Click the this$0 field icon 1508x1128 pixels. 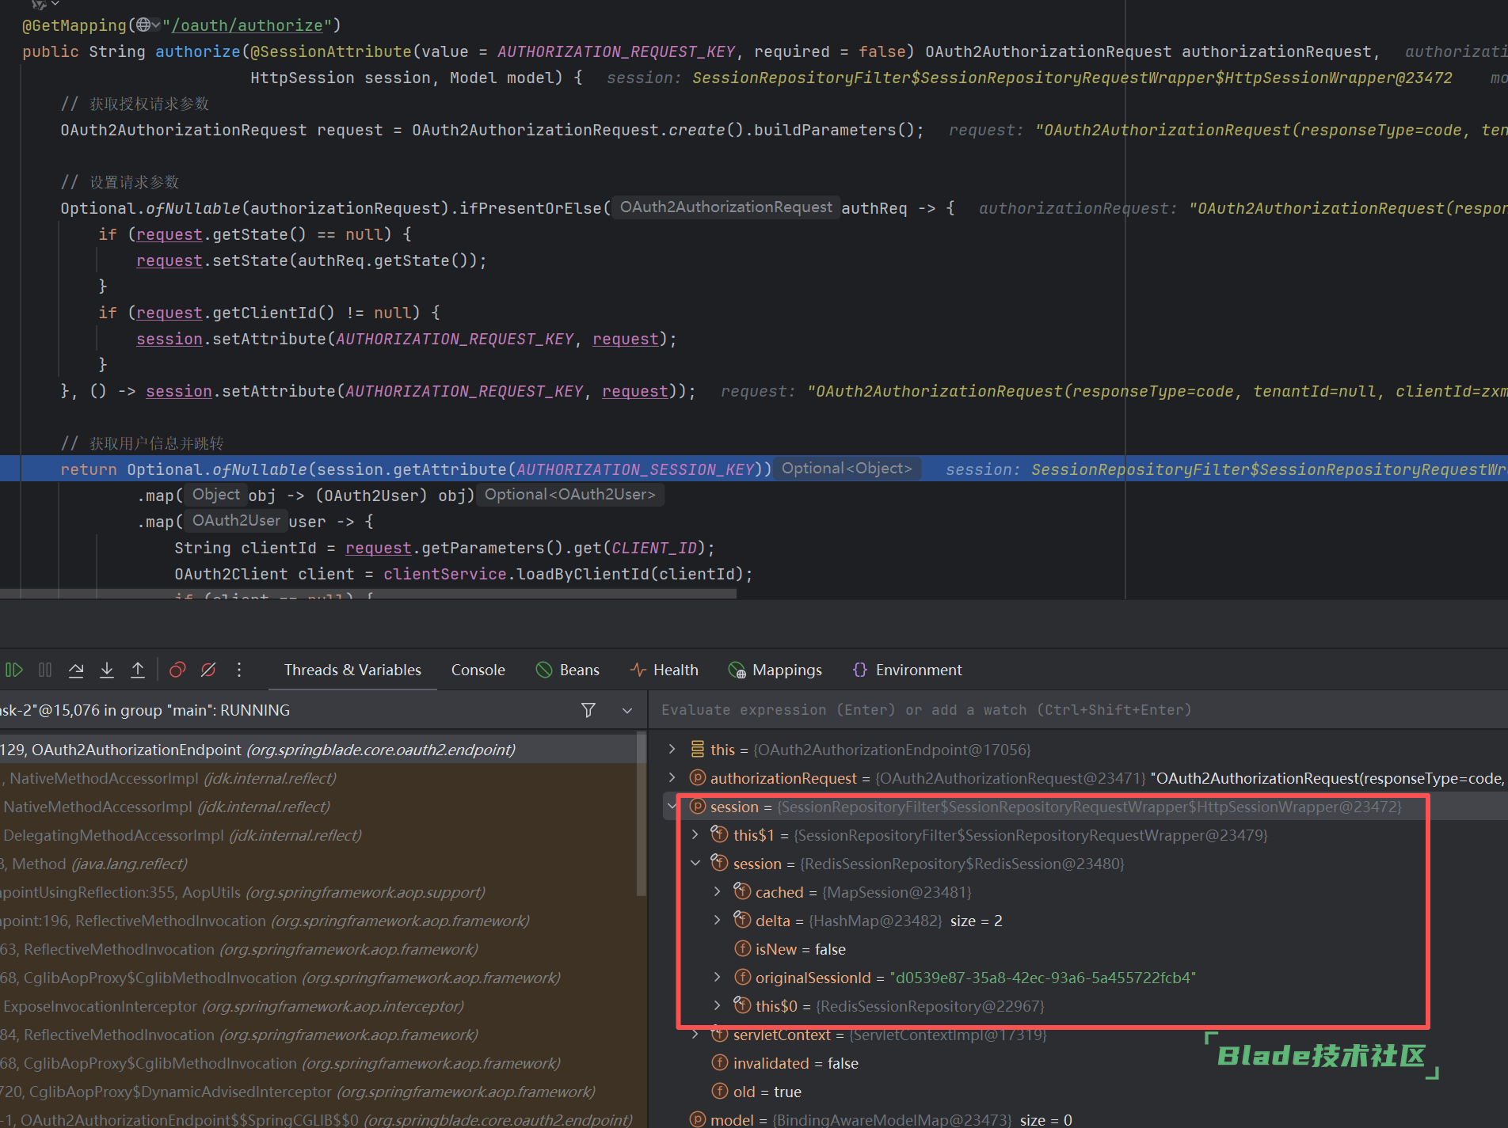click(742, 1005)
